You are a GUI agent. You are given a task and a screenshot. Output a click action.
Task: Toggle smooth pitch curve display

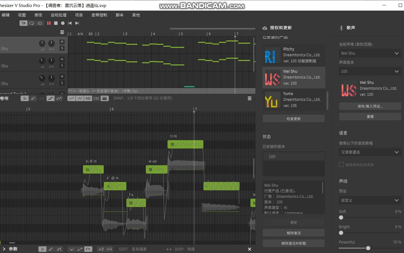pos(72,98)
